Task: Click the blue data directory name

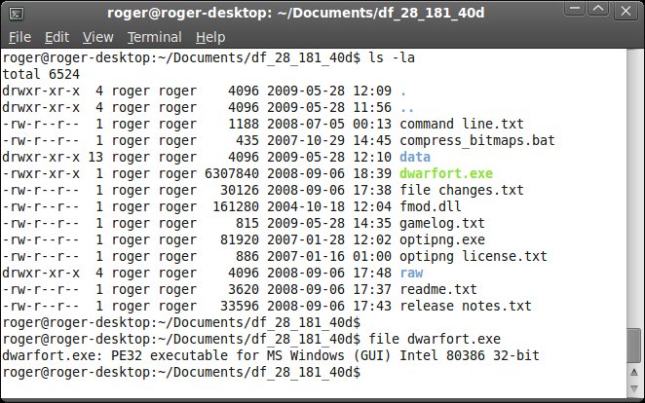Action: (415, 156)
